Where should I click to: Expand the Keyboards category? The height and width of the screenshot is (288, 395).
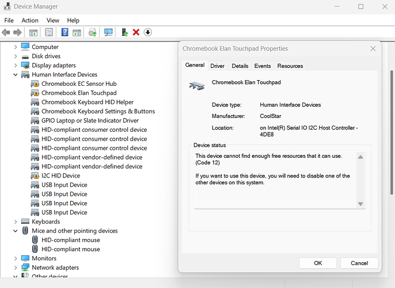pyautogui.click(x=16, y=222)
